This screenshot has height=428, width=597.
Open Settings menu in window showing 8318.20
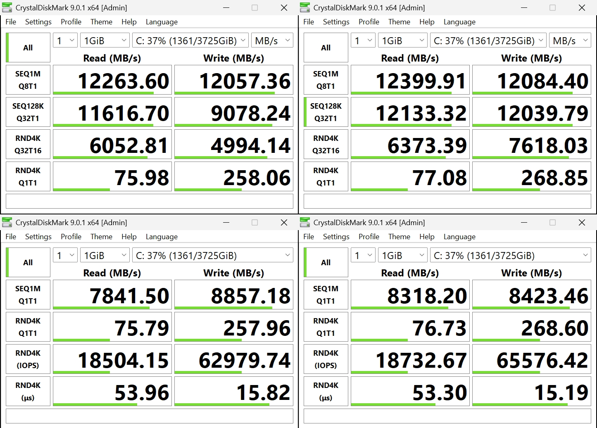click(336, 237)
